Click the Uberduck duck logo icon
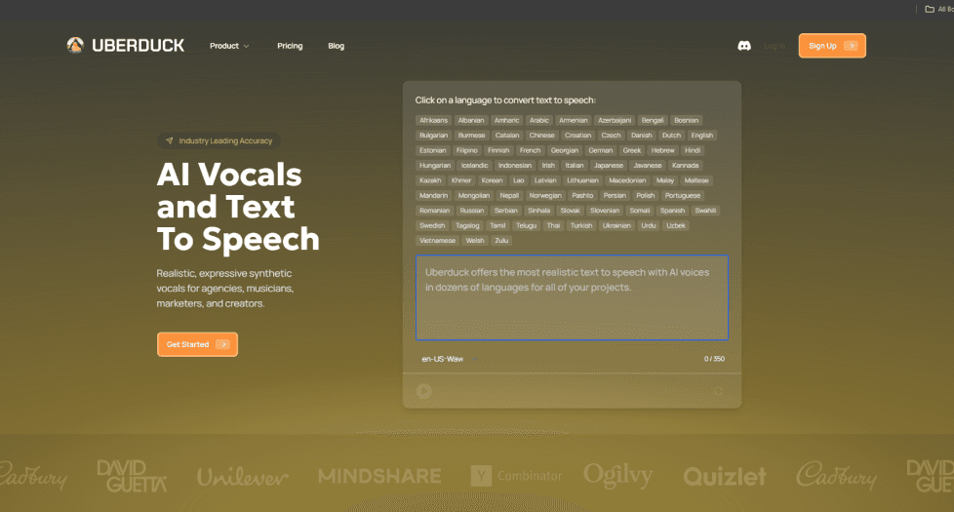 [75, 45]
